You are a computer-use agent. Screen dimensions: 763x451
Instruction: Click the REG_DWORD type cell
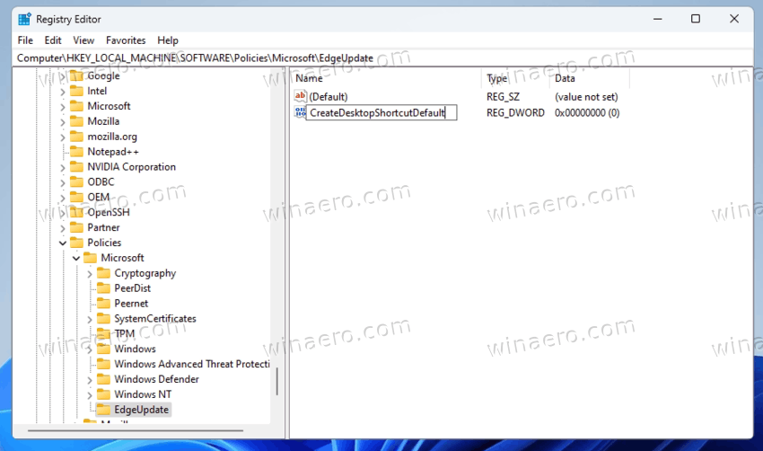(x=515, y=112)
